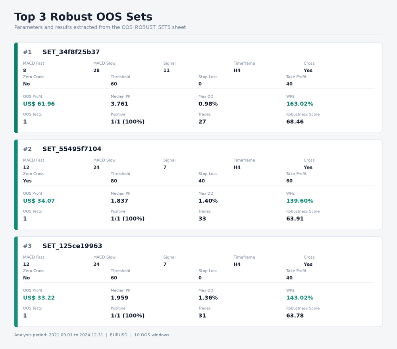Click Threshold value 60 in set #3
Viewport: 397px width, 349px height.
click(x=114, y=278)
